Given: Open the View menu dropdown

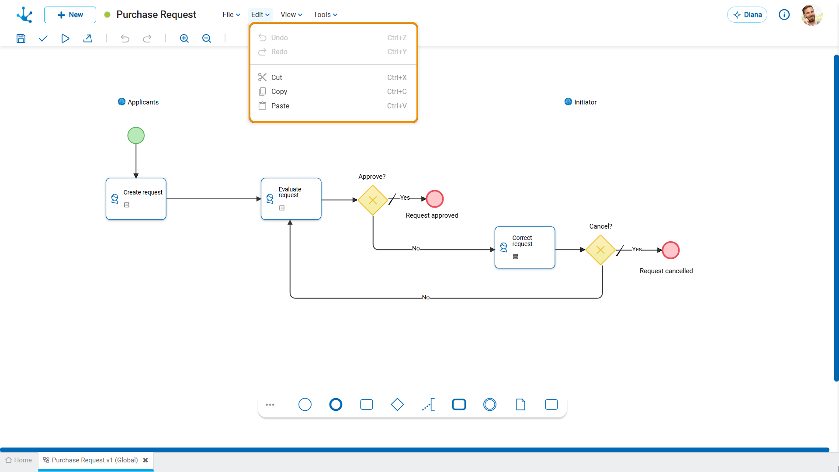Looking at the screenshot, I should (291, 15).
